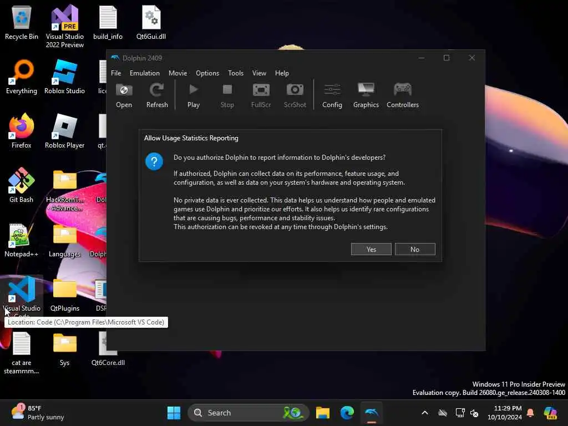Launch Microsoft Edge from the taskbar

pyautogui.click(x=347, y=413)
